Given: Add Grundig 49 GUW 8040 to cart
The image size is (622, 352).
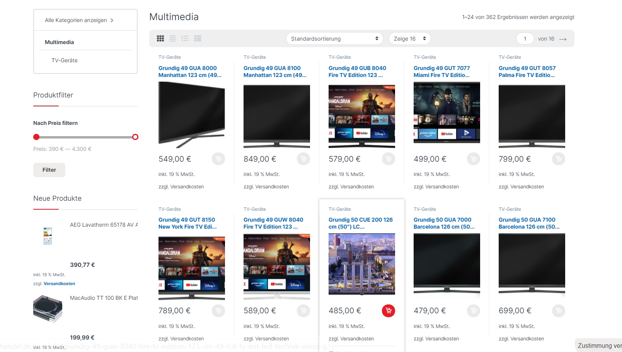Looking at the screenshot, I should (x=303, y=311).
